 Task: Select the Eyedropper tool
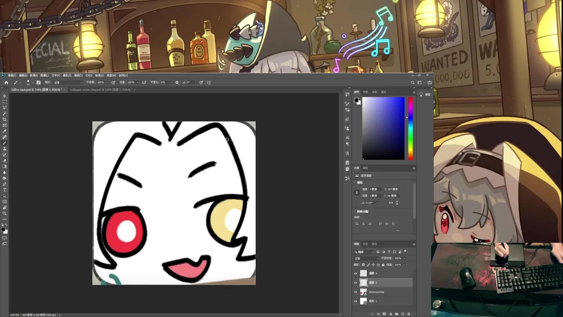tap(4, 131)
